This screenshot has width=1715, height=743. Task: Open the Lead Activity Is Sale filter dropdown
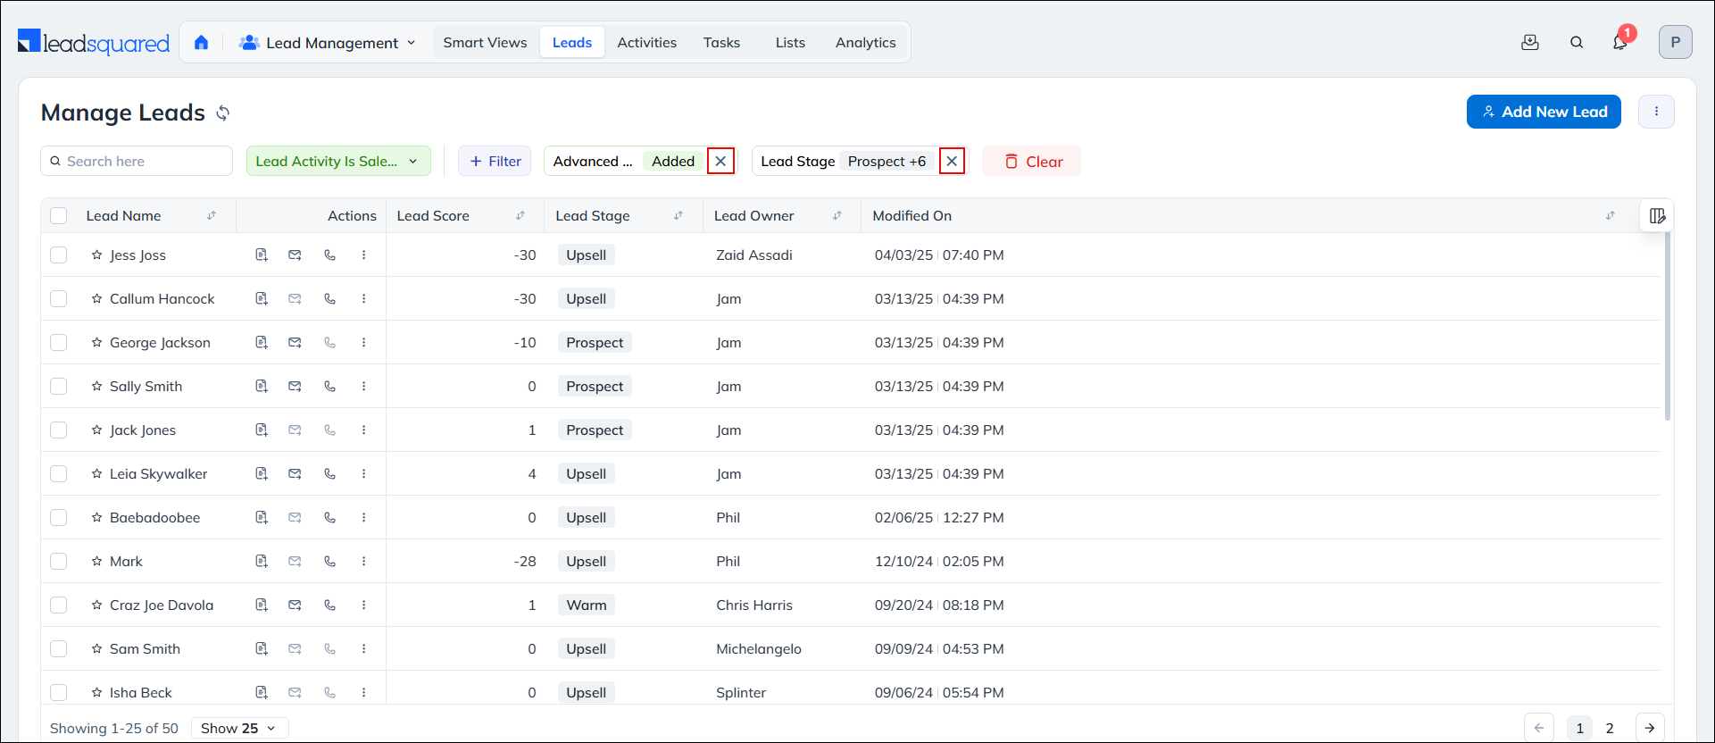pos(337,162)
